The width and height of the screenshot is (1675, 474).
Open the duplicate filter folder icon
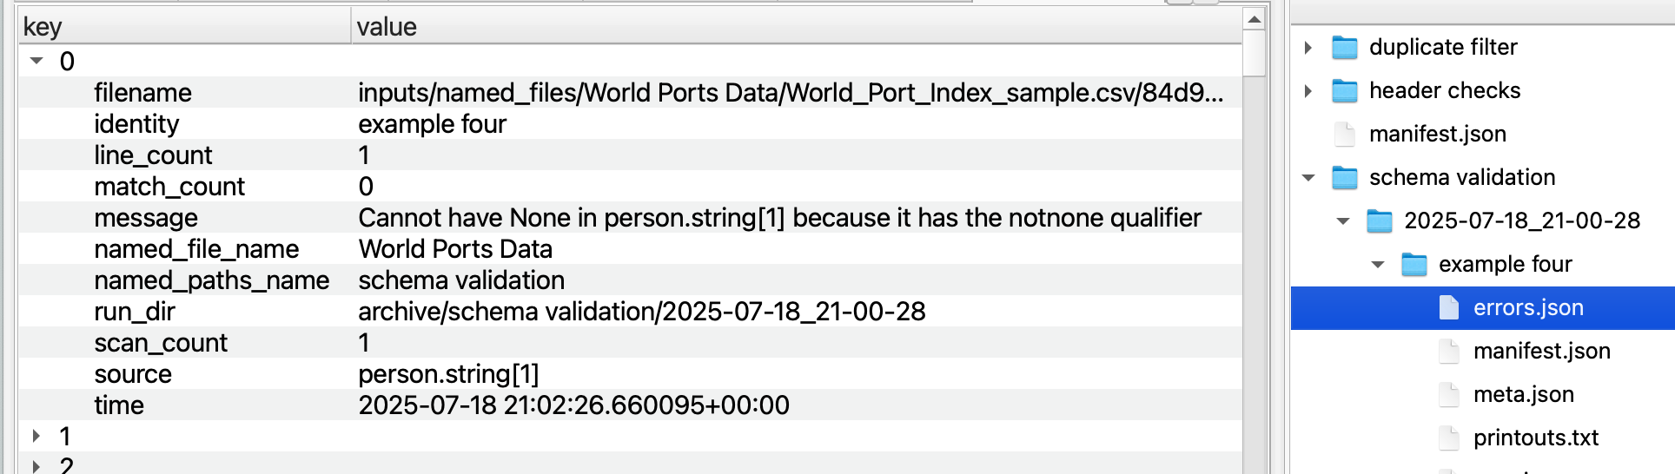pos(1344,47)
